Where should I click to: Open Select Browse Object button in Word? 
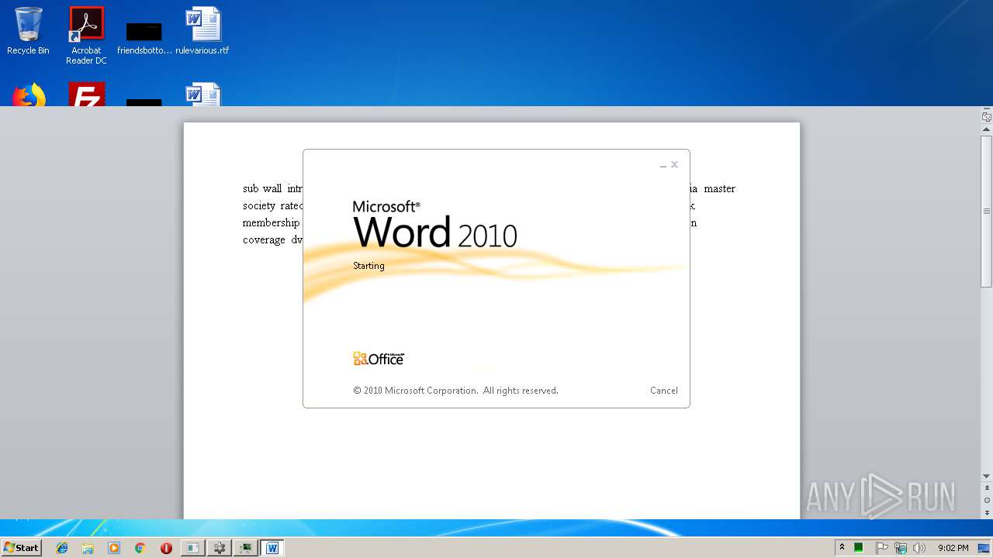pyautogui.click(x=987, y=501)
